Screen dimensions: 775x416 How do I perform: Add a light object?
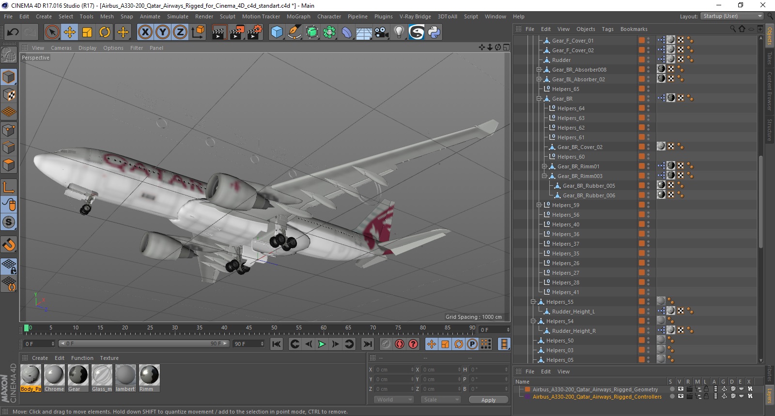(x=399, y=32)
